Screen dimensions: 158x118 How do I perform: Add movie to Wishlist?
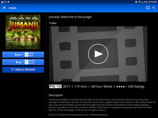tap(23, 70)
